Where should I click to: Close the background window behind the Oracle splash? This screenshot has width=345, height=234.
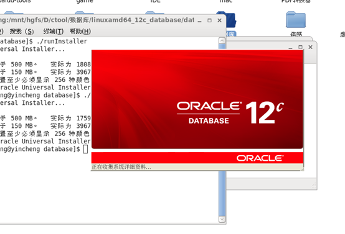tap(311, 47)
